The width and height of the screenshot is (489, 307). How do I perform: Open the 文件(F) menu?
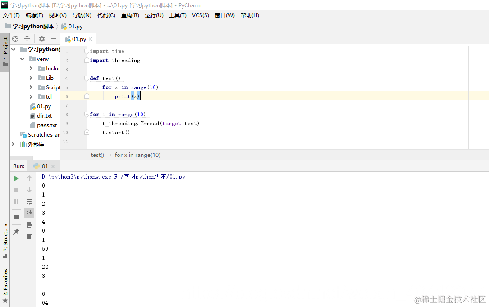[x=11, y=15]
